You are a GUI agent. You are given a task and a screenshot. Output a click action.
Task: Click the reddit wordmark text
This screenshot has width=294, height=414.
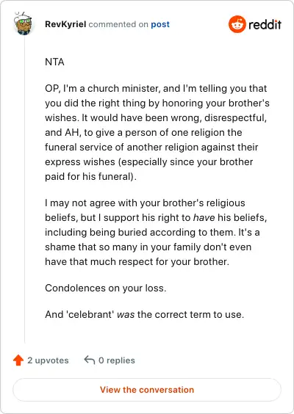(x=265, y=24)
